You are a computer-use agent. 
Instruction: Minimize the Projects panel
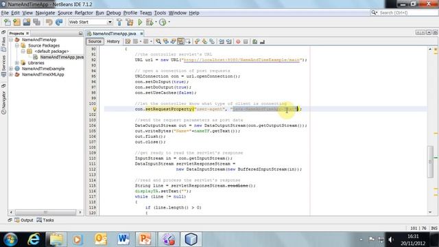pyautogui.click(x=81, y=34)
